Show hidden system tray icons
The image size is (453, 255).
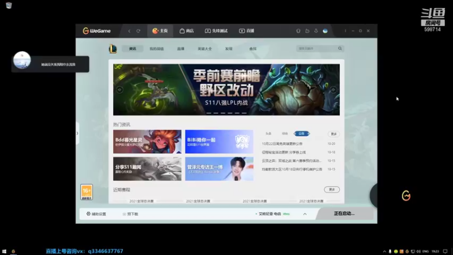pos(384,252)
